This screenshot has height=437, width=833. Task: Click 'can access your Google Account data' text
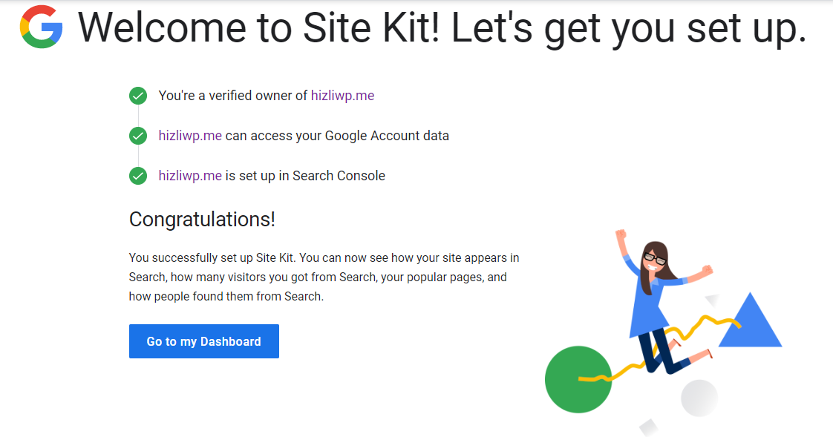337,136
